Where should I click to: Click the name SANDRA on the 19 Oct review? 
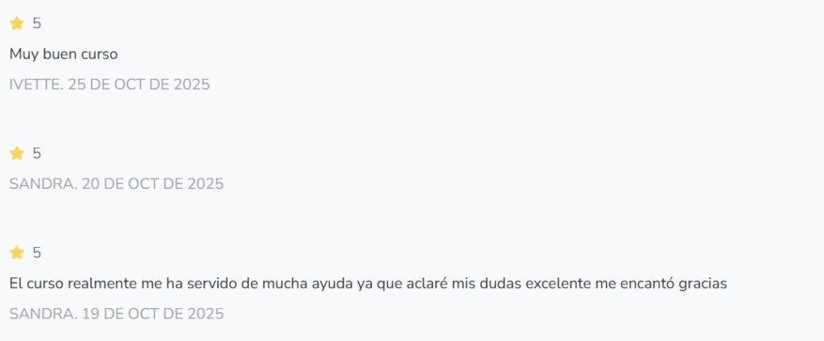43,313
